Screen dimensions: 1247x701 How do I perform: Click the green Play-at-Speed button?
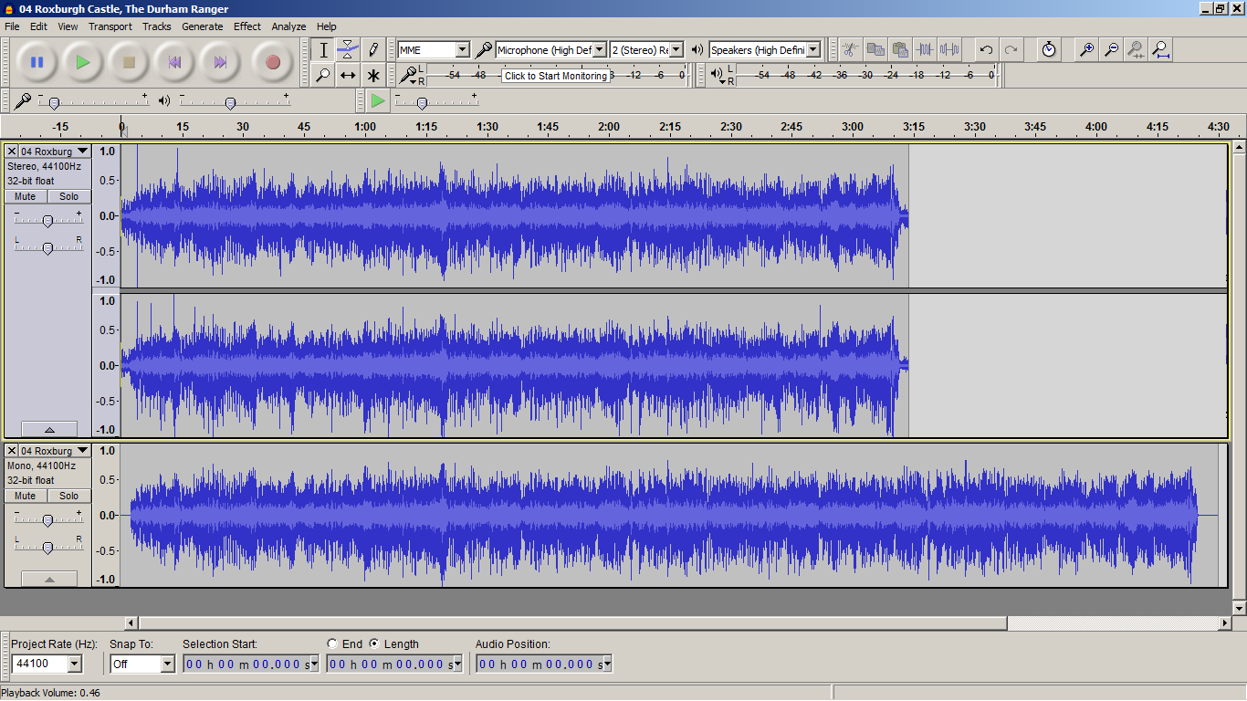377,100
